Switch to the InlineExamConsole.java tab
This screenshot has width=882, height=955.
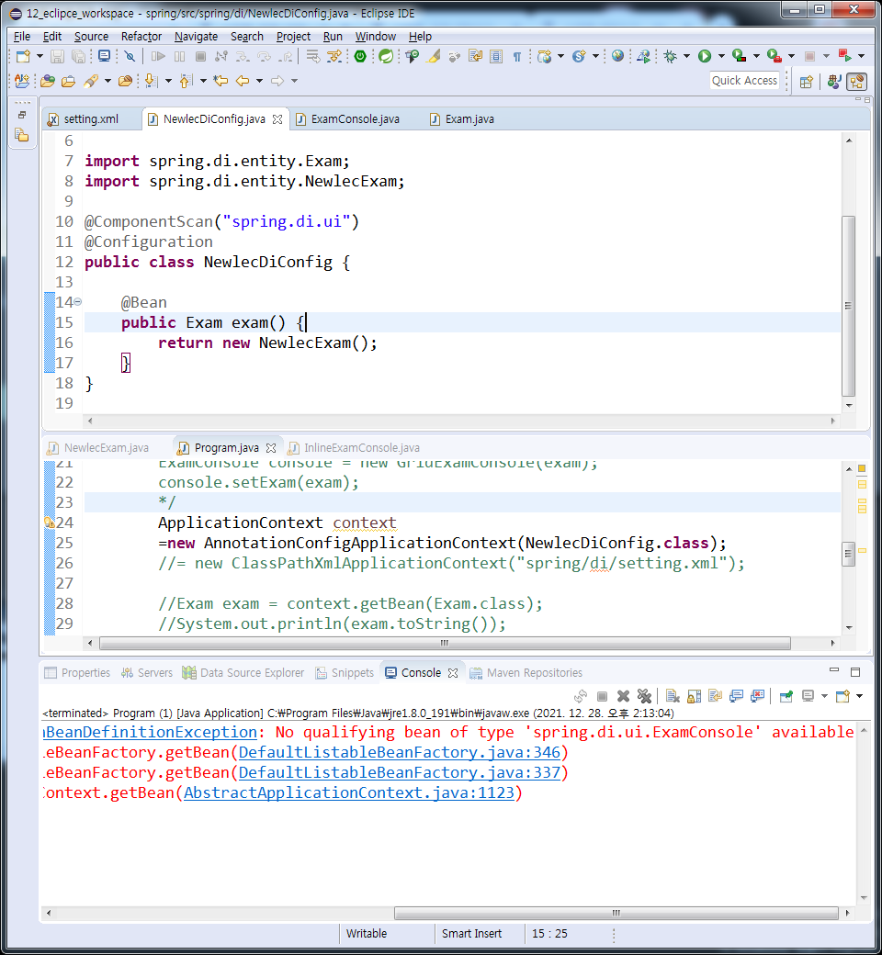pos(361,448)
